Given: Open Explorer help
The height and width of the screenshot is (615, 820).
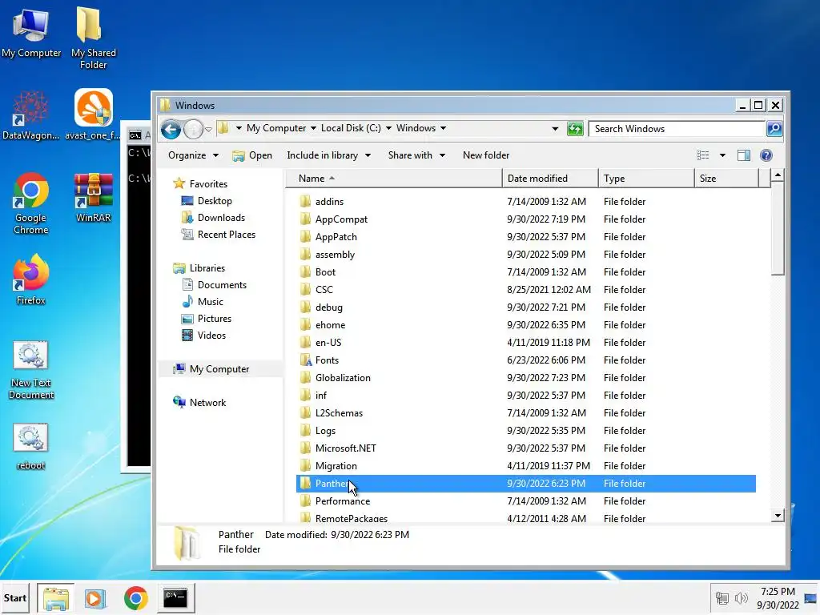Looking at the screenshot, I should point(766,155).
